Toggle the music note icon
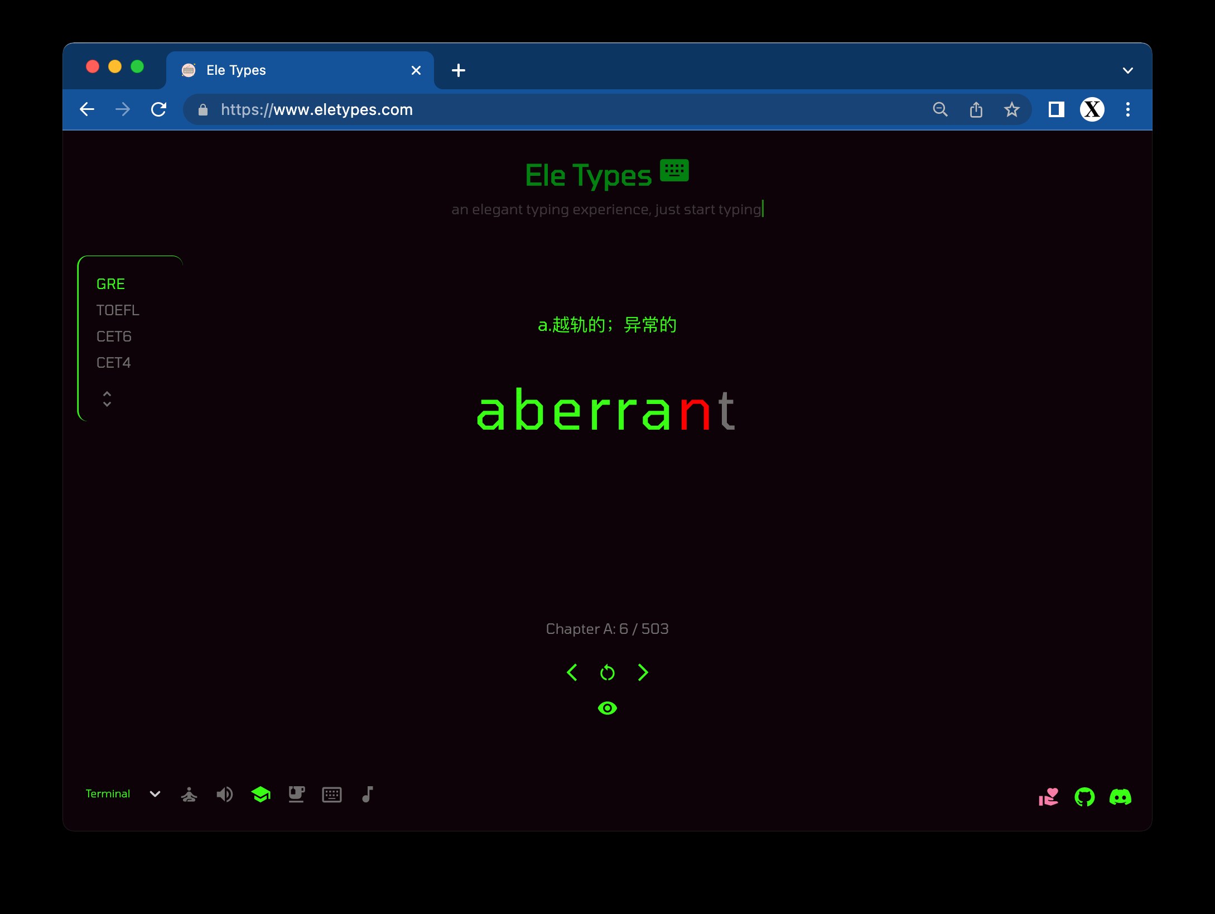The image size is (1215, 914). click(367, 794)
